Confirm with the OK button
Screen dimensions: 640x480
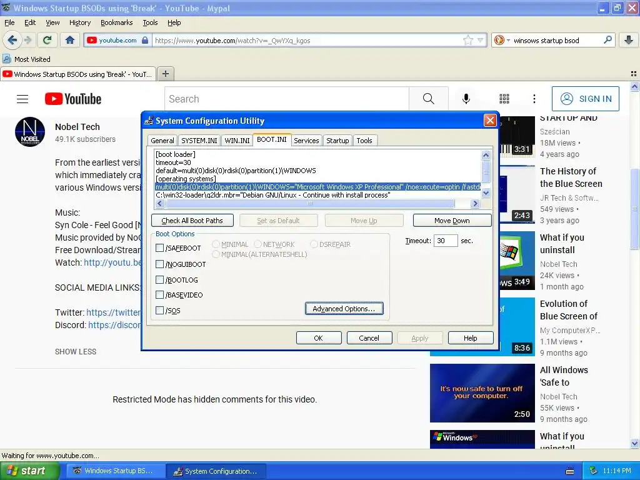coord(318,338)
